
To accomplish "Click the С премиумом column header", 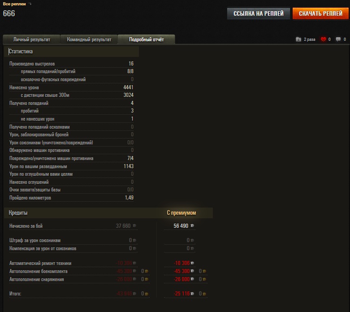I will tap(181, 212).
